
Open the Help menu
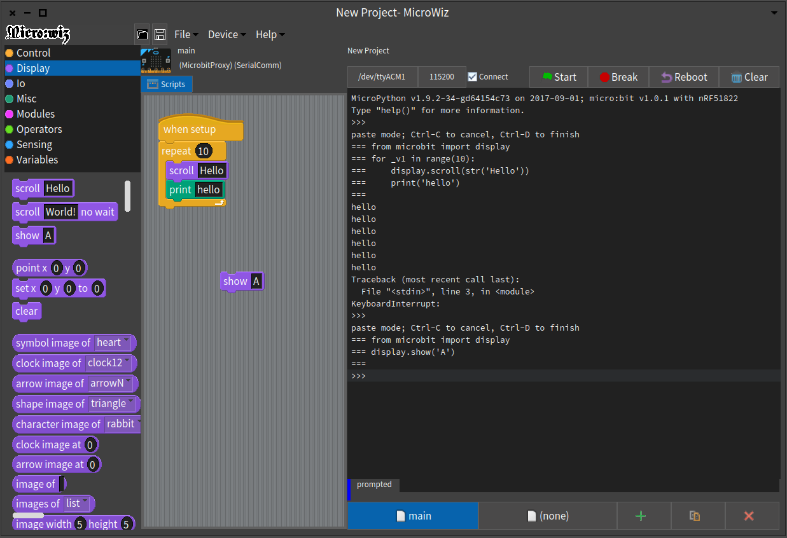pyautogui.click(x=270, y=34)
